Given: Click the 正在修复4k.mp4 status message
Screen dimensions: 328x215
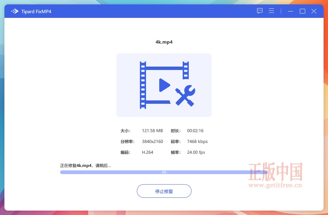Looking at the screenshot, I should pyautogui.click(x=86, y=166).
